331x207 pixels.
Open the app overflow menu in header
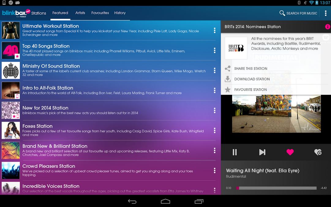pyautogui.click(x=325, y=13)
